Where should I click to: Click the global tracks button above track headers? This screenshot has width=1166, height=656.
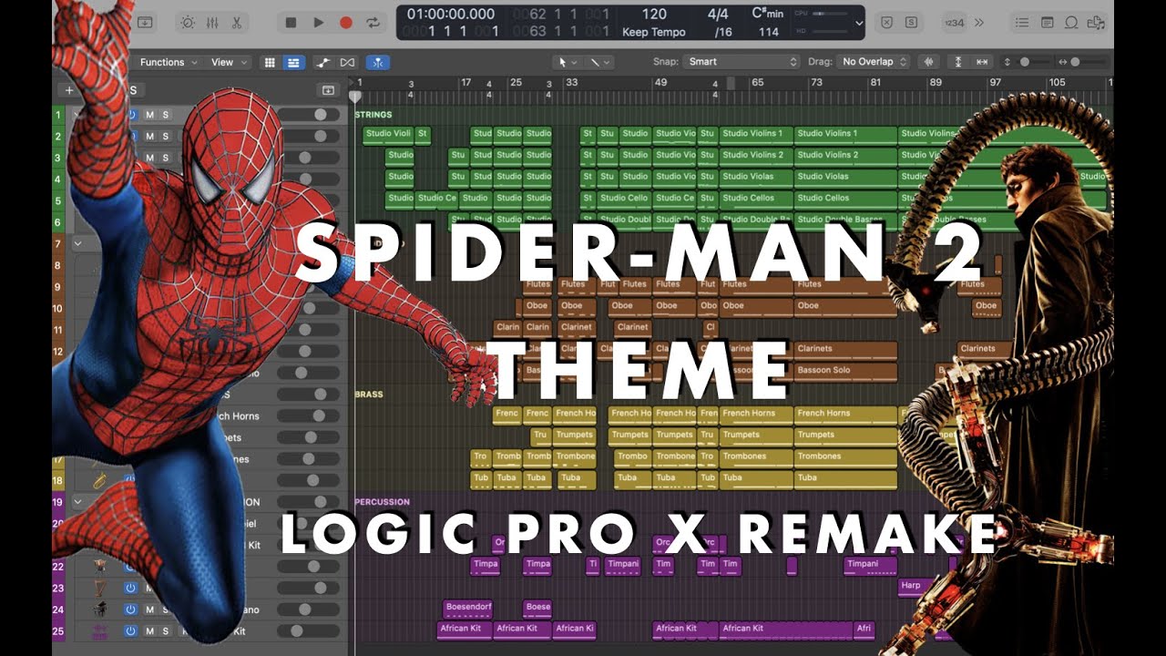pyautogui.click(x=328, y=90)
